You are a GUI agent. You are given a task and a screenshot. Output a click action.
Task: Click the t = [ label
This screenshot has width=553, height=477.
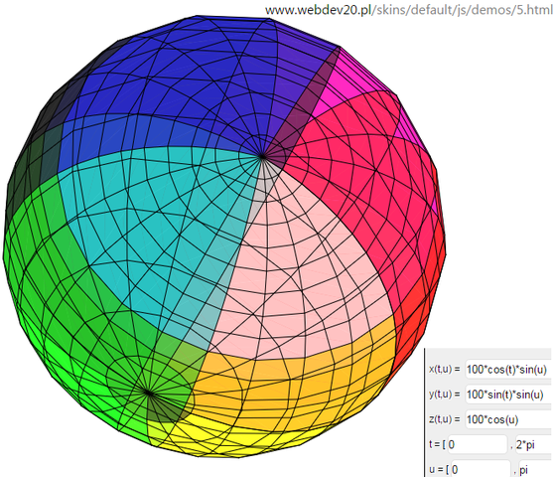437,444
